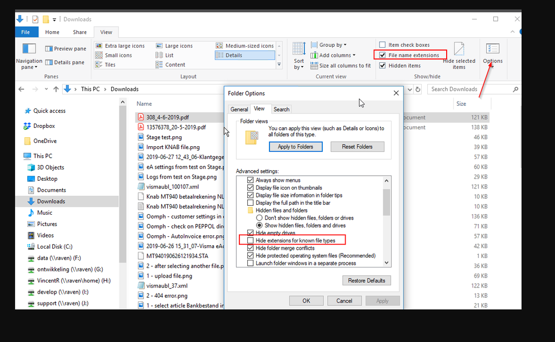Click the Advanced settings scrollbar down arrow
Viewport: 555px width, 342px height.
click(387, 263)
